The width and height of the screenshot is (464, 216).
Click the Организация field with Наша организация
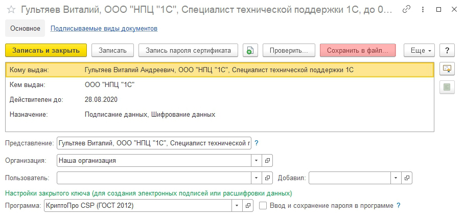point(154,161)
